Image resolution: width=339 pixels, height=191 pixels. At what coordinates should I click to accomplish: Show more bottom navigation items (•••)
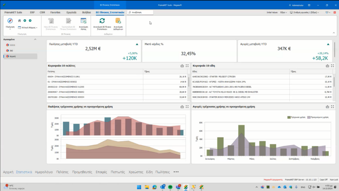tap(176, 172)
